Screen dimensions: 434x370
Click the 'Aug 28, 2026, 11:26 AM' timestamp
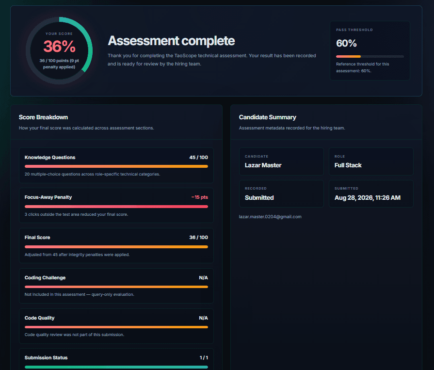tap(367, 197)
